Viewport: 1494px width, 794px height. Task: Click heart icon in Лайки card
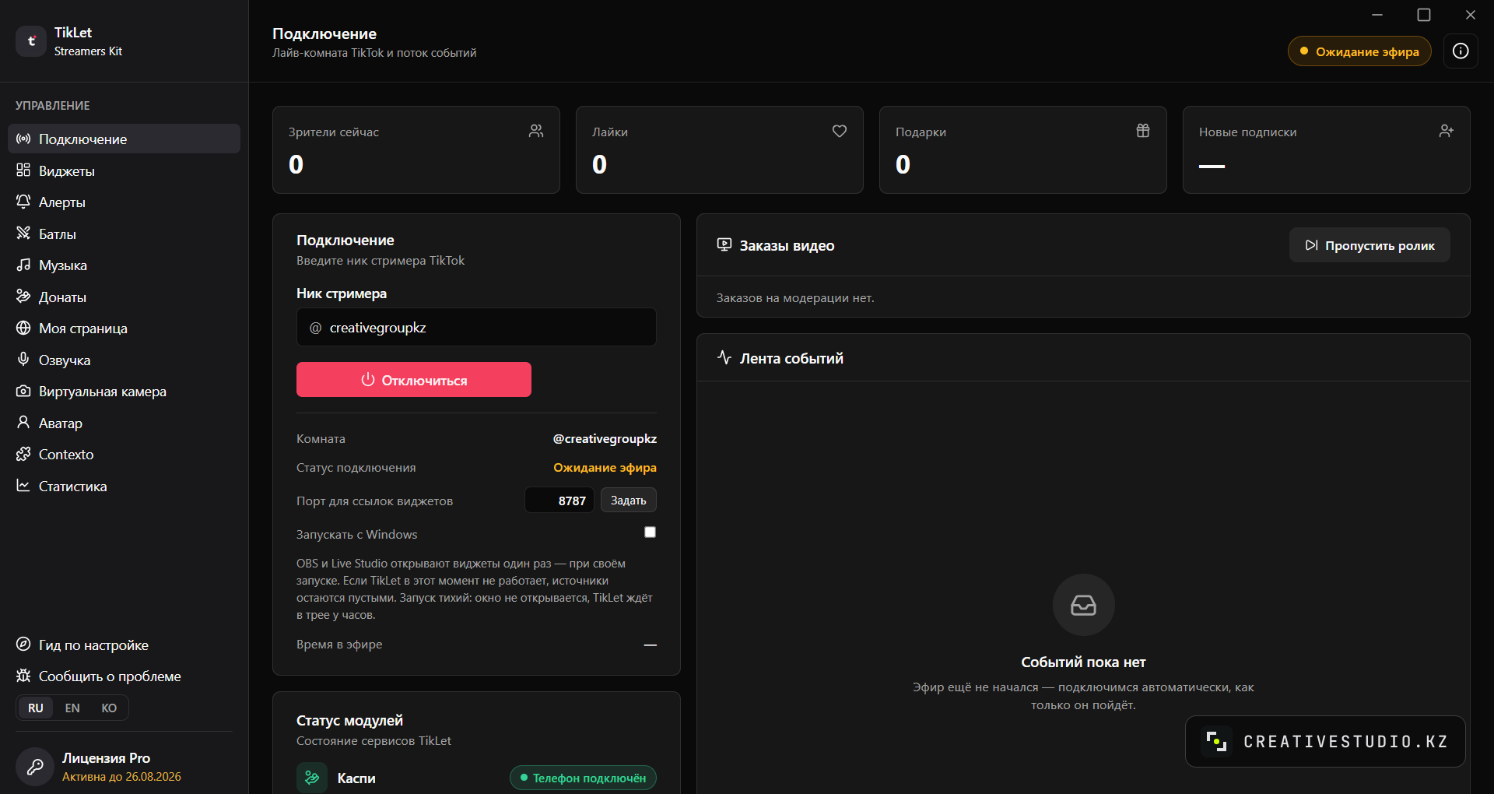coord(840,131)
